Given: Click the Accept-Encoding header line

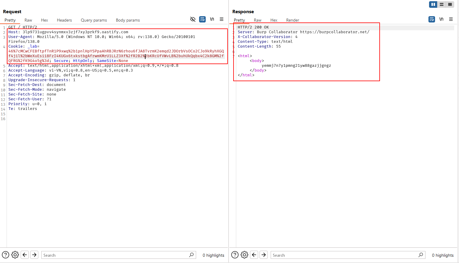Looking at the screenshot, I should tap(49, 75).
